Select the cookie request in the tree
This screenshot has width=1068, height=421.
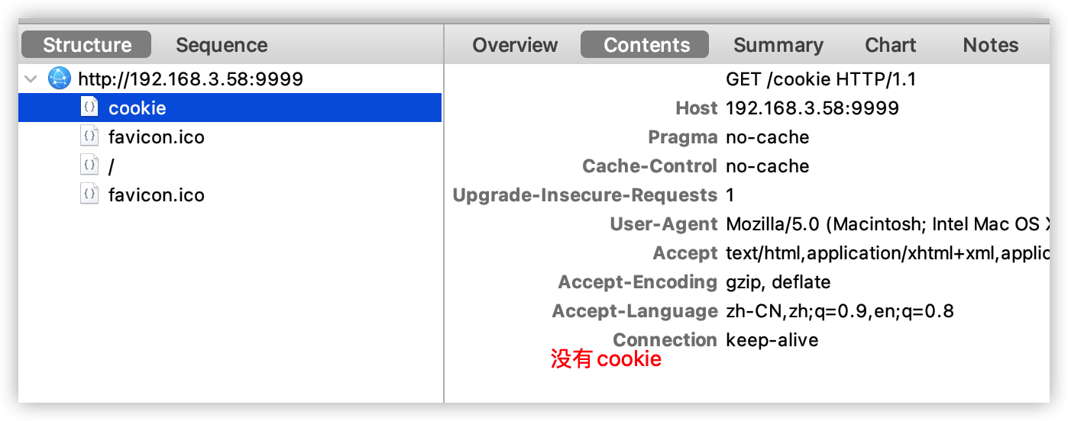tap(138, 108)
